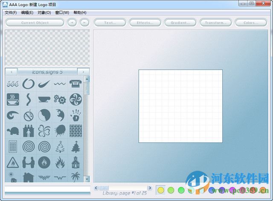Go to next icon category arrow
Viewport: 273px width, 201px height.
pyautogui.click(x=84, y=72)
